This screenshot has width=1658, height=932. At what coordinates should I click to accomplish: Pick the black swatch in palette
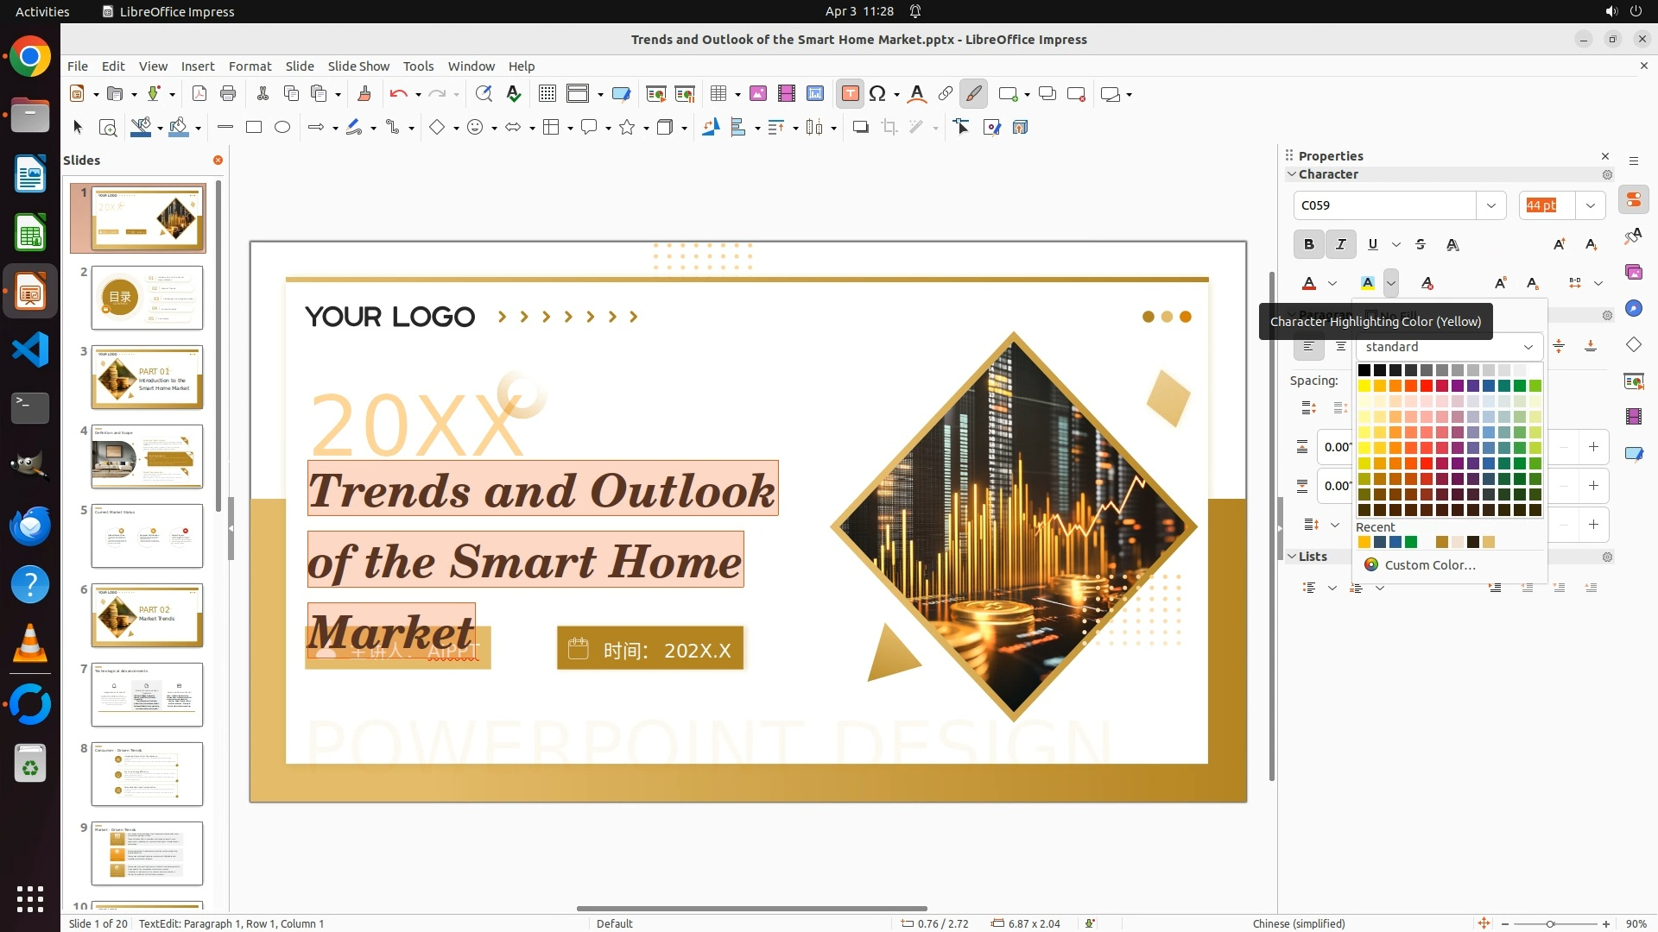pos(1364,370)
